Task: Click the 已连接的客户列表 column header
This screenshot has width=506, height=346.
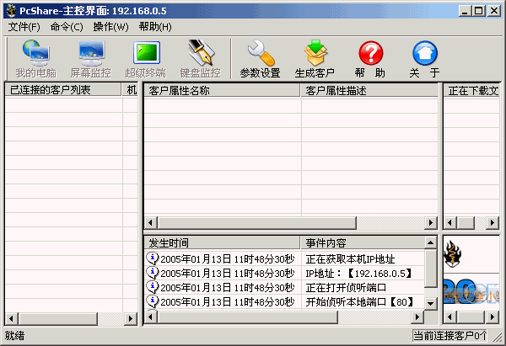Action: (x=64, y=90)
